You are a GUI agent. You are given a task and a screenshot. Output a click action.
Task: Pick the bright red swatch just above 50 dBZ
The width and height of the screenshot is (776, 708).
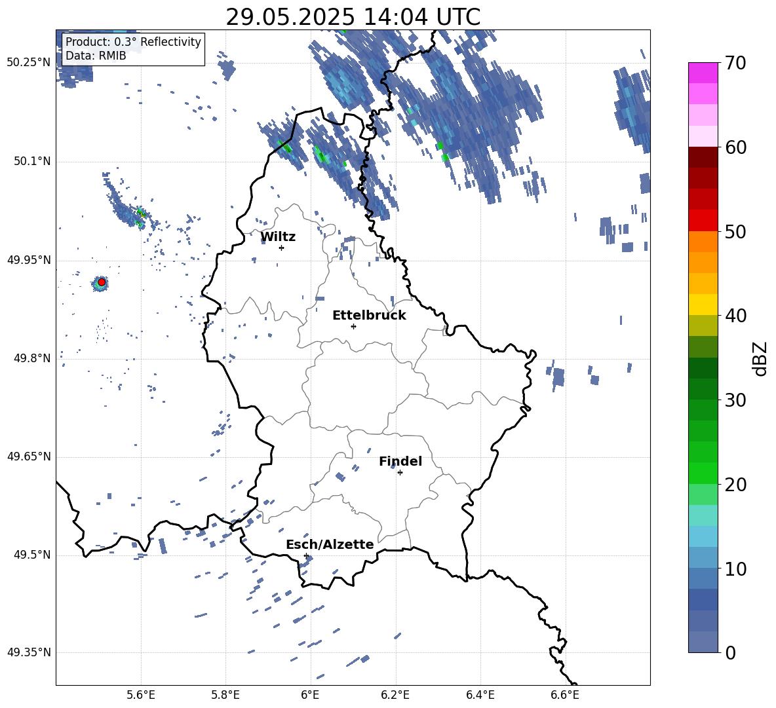point(703,221)
